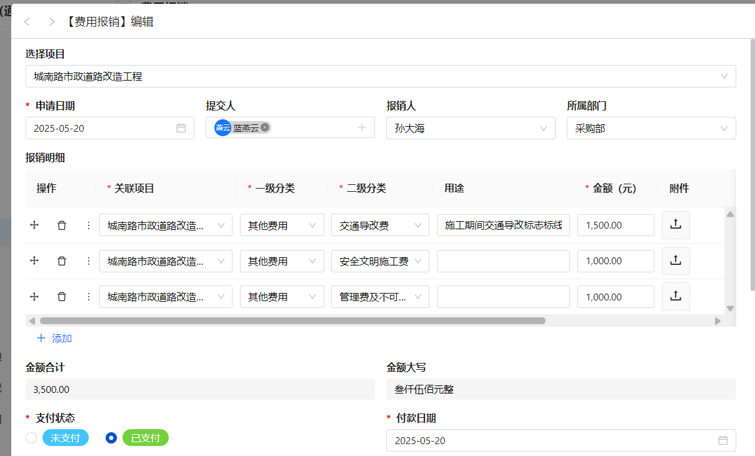The height and width of the screenshot is (456, 755).
Task: Delete the 交通导改费 detail row
Action: [62, 225]
